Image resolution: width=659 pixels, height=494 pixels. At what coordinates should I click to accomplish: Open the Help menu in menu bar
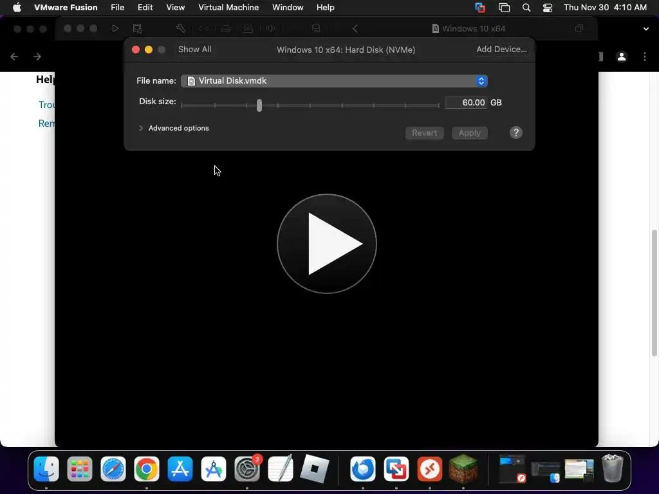[325, 7]
